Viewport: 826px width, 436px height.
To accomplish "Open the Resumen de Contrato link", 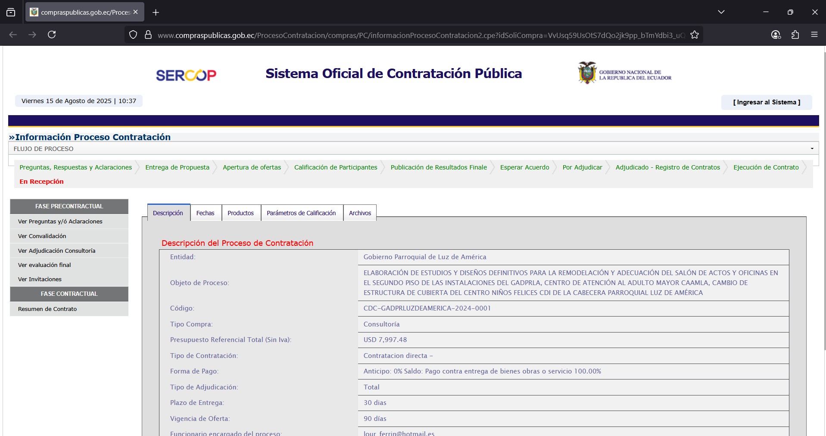I will pos(47,309).
